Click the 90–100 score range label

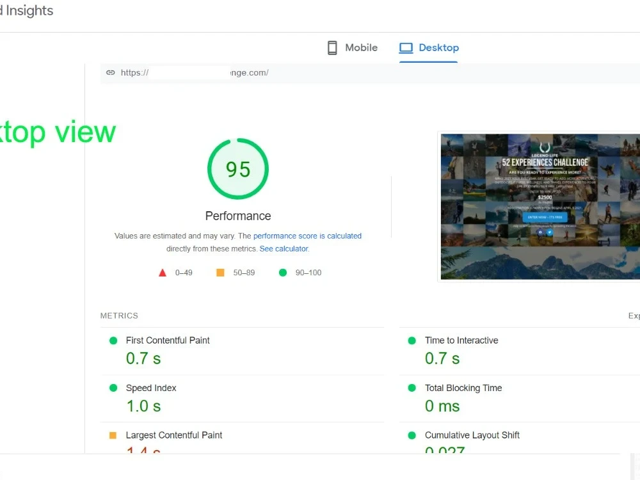(308, 273)
